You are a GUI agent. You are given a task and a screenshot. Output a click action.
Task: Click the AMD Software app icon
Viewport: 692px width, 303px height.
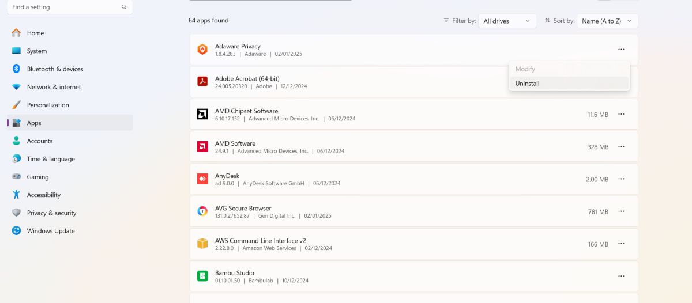(202, 146)
